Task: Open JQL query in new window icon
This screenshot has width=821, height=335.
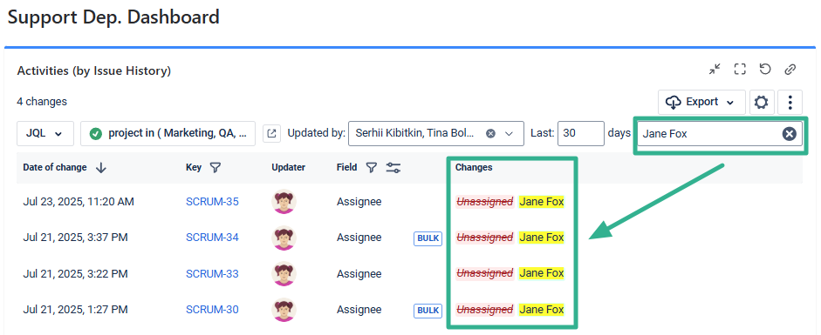Action: (x=271, y=134)
